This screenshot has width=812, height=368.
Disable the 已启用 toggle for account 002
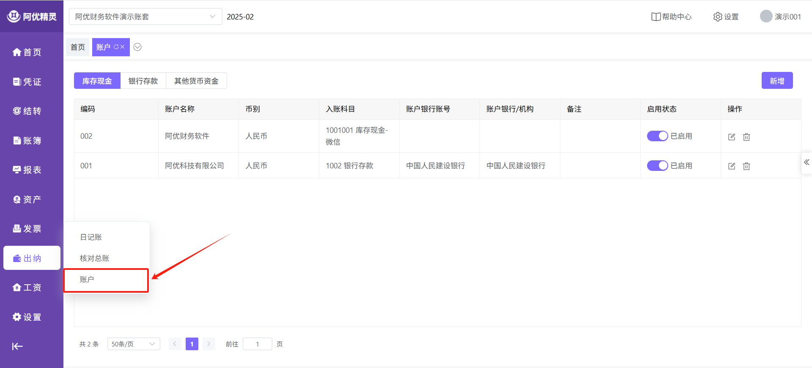(x=657, y=136)
